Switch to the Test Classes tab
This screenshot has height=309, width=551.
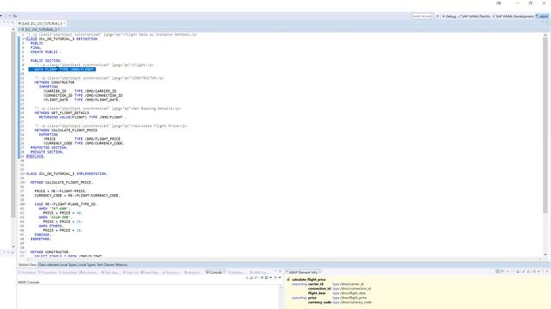tap(105, 265)
